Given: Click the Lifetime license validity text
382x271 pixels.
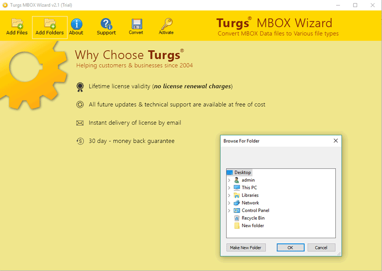Looking at the screenshot, I should 160,86.
